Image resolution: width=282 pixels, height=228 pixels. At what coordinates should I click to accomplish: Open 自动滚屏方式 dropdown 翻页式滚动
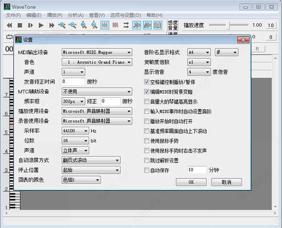[x=91, y=160]
